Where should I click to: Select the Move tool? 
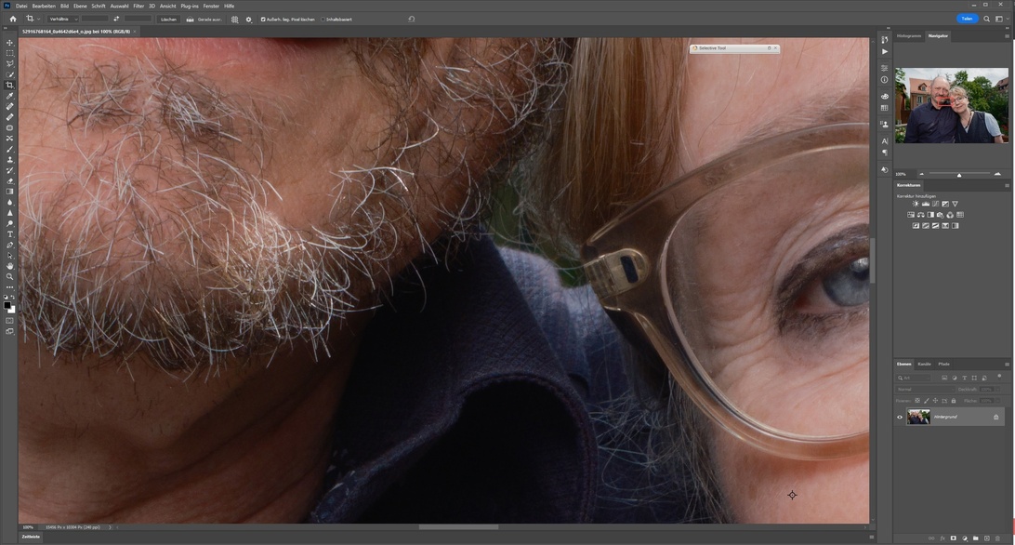coord(10,43)
